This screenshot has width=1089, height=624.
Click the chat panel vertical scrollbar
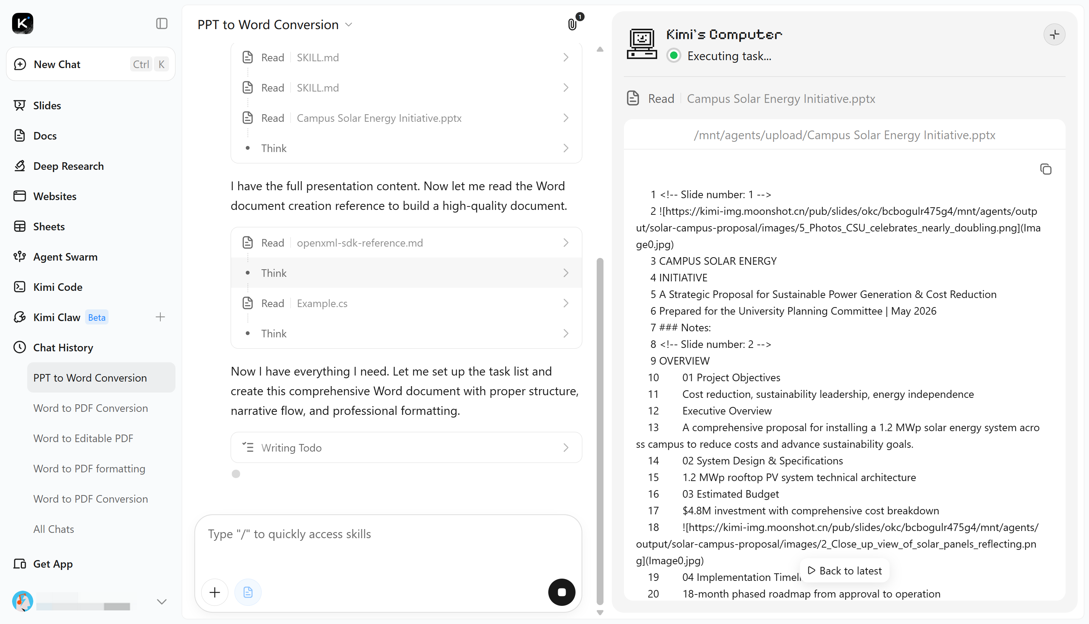pos(600,431)
